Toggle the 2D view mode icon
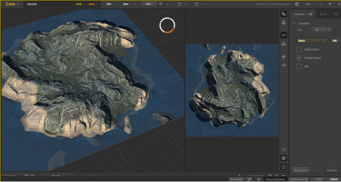Image resolution: width=341 pixels, height=182 pixels. 284,35
